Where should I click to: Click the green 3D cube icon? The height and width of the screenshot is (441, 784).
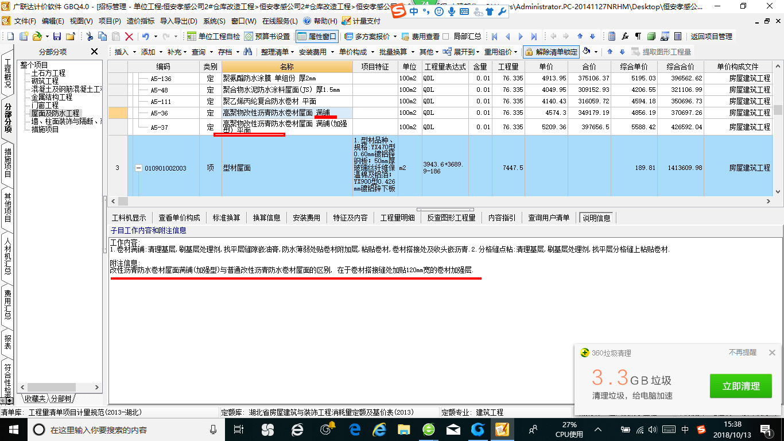[651, 36]
